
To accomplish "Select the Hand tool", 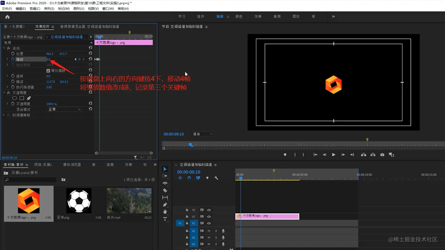I will (165, 212).
